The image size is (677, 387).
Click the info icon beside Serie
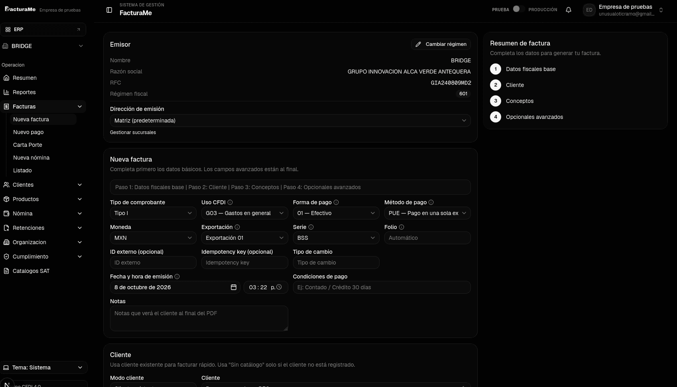[x=311, y=227]
